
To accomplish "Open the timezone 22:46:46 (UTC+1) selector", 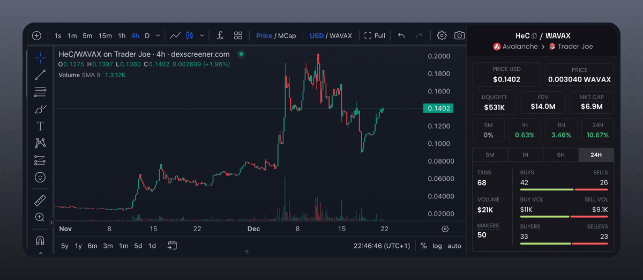I will (382, 246).
